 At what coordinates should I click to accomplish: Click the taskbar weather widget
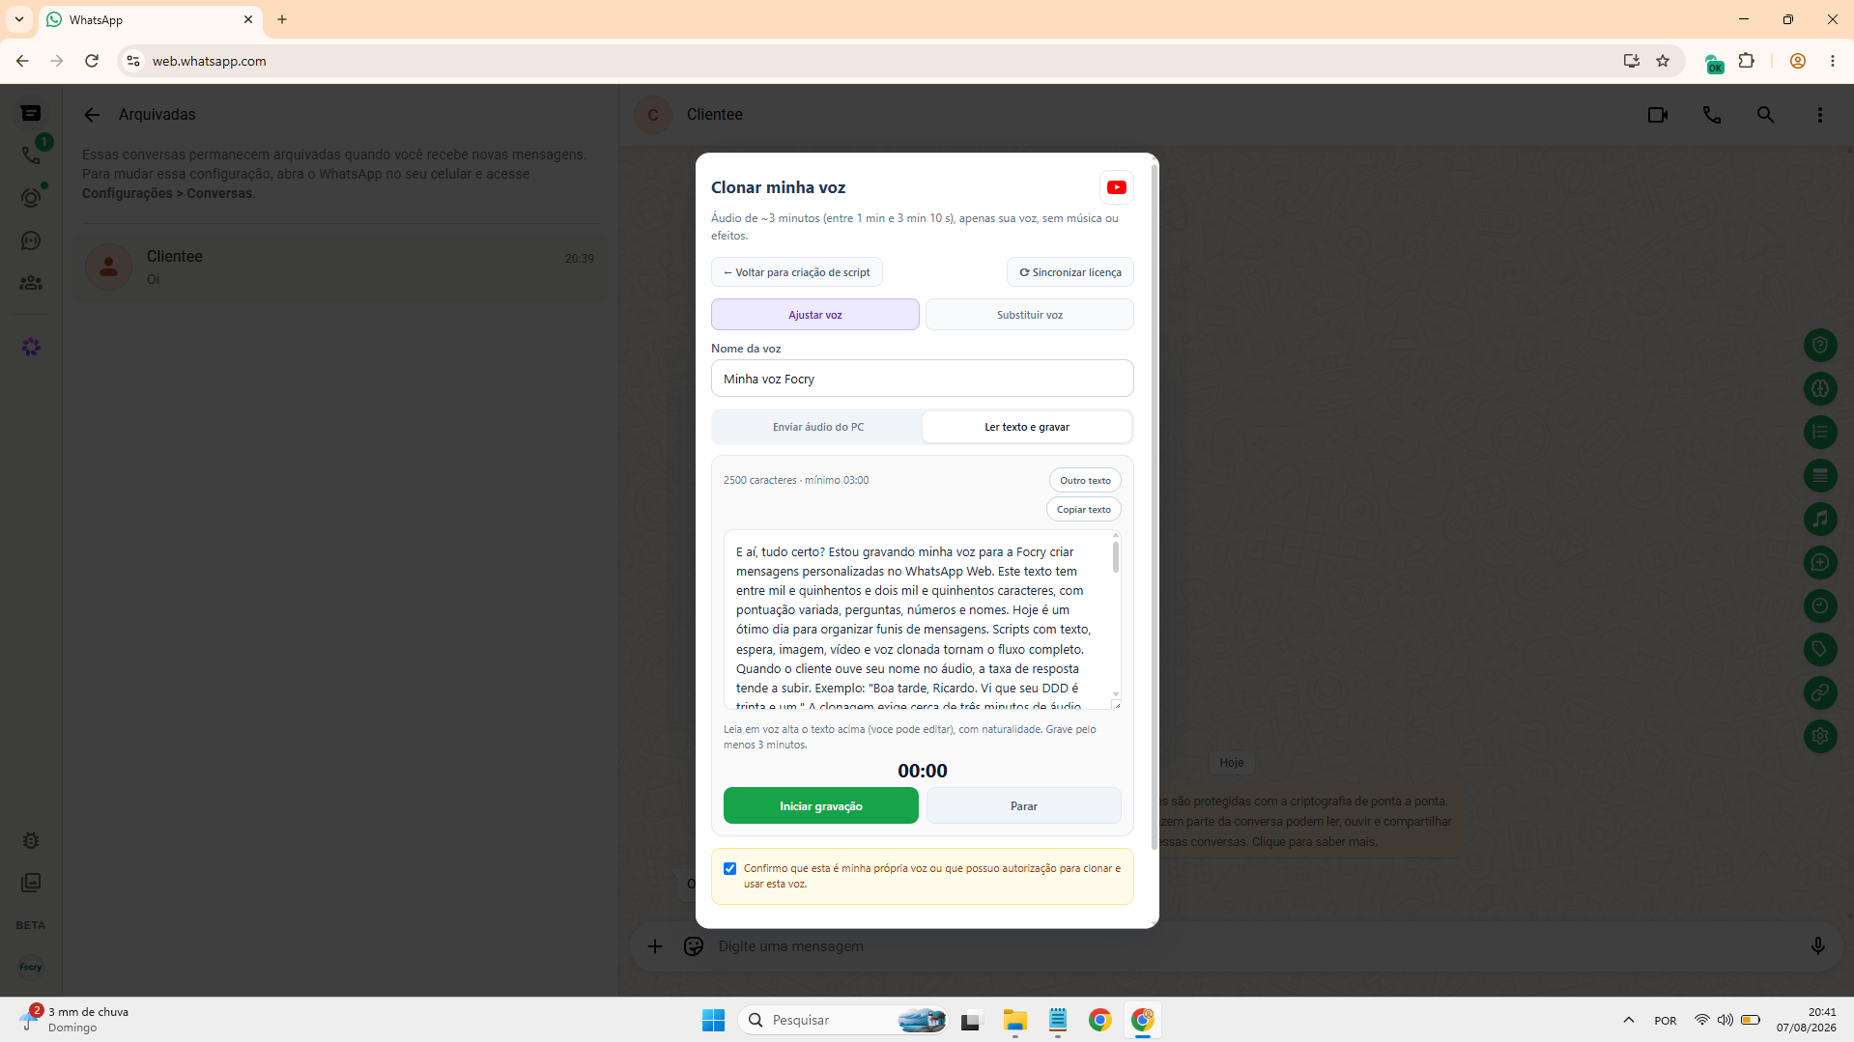pos(75,1020)
